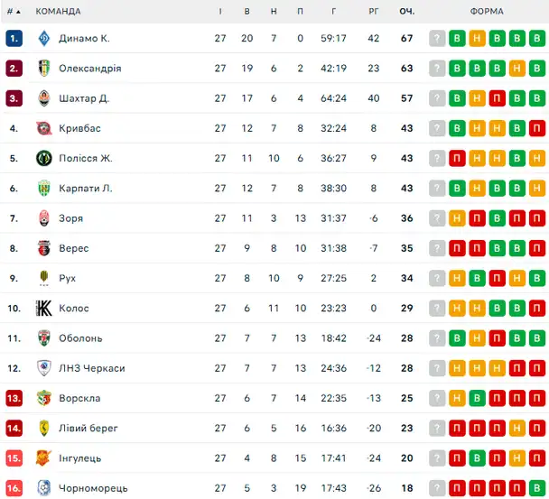Click the КОМАНДА column header
549x499 pixels.
pyautogui.click(x=58, y=11)
